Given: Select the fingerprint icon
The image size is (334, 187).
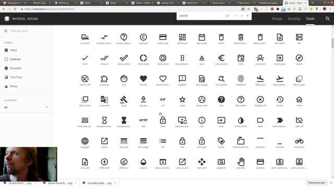Looking at the screenshot, I should tap(241, 78).
